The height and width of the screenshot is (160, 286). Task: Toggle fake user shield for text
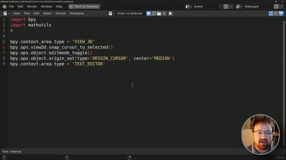[x=148, y=13]
